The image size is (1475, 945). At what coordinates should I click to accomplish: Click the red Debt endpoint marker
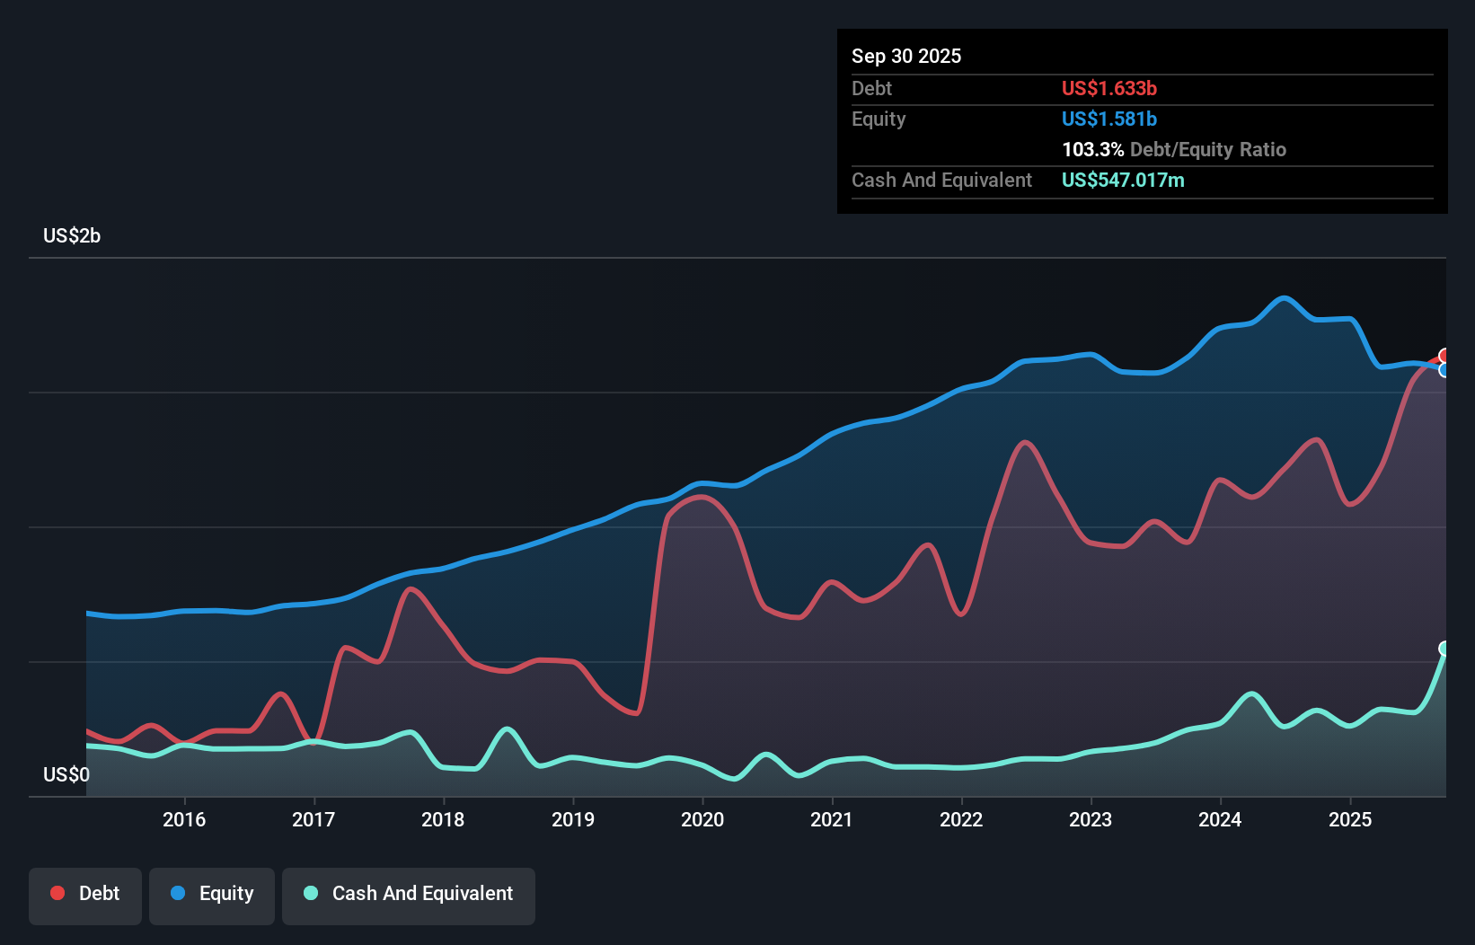tap(1445, 356)
